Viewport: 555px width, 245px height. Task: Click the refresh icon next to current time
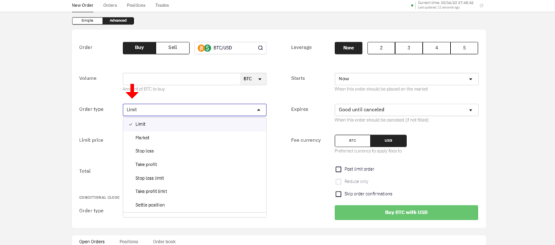tap(481, 5)
